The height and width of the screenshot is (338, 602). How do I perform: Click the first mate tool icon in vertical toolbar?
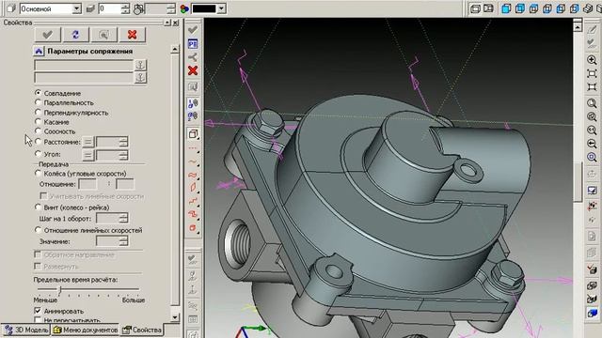pyautogui.click(x=193, y=103)
